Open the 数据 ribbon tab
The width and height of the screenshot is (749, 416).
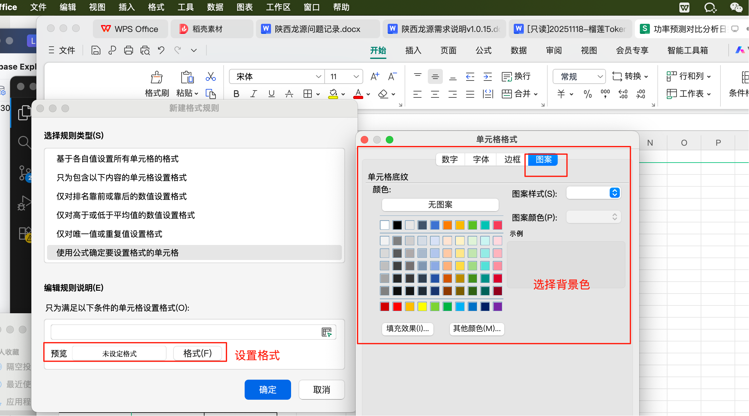518,50
